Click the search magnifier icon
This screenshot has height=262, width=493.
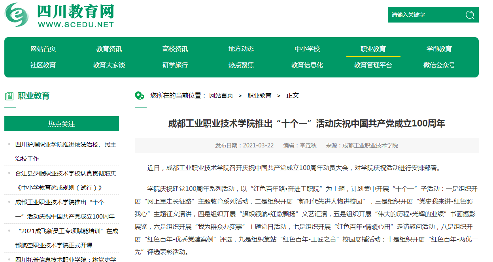(470, 15)
